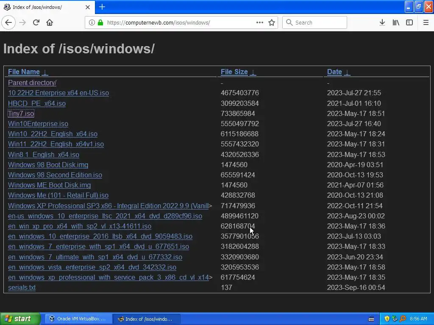Open the Firefox hamburger menu
Image resolution: width=434 pixels, height=325 pixels.
tap(426, 22)
